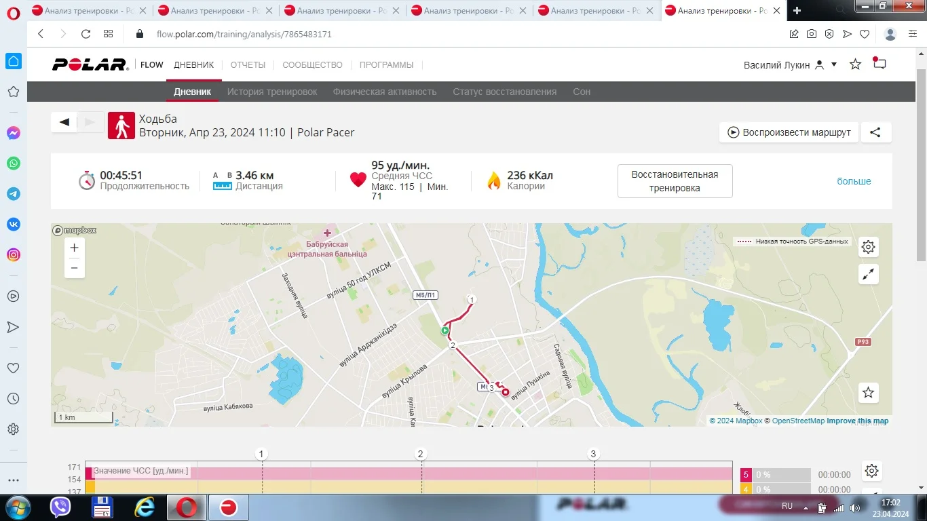Click the Polar logo
Image resolution: width=927 pixels, height=521 pixels.
pyautogui.click(x=90, y=64)
